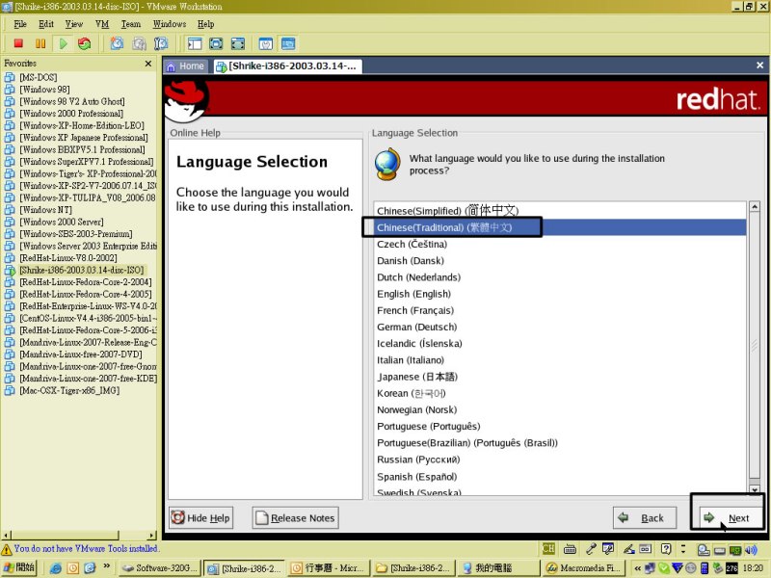Select Icelandic (Íslenska) language
Viewport: 771px width, 578px height.
560,344
